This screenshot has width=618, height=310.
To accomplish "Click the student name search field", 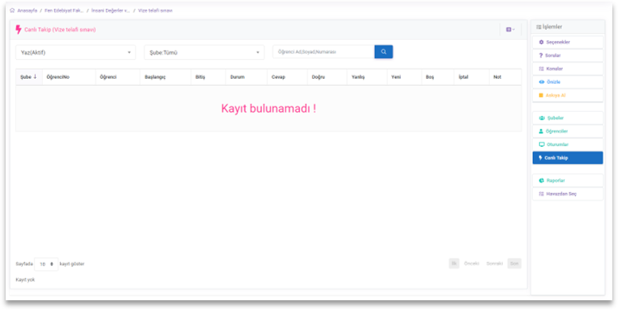I will 324,52.
